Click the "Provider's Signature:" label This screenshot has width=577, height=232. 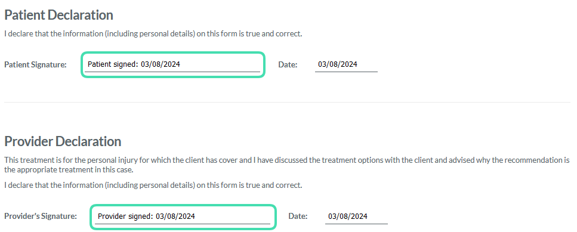41,216
